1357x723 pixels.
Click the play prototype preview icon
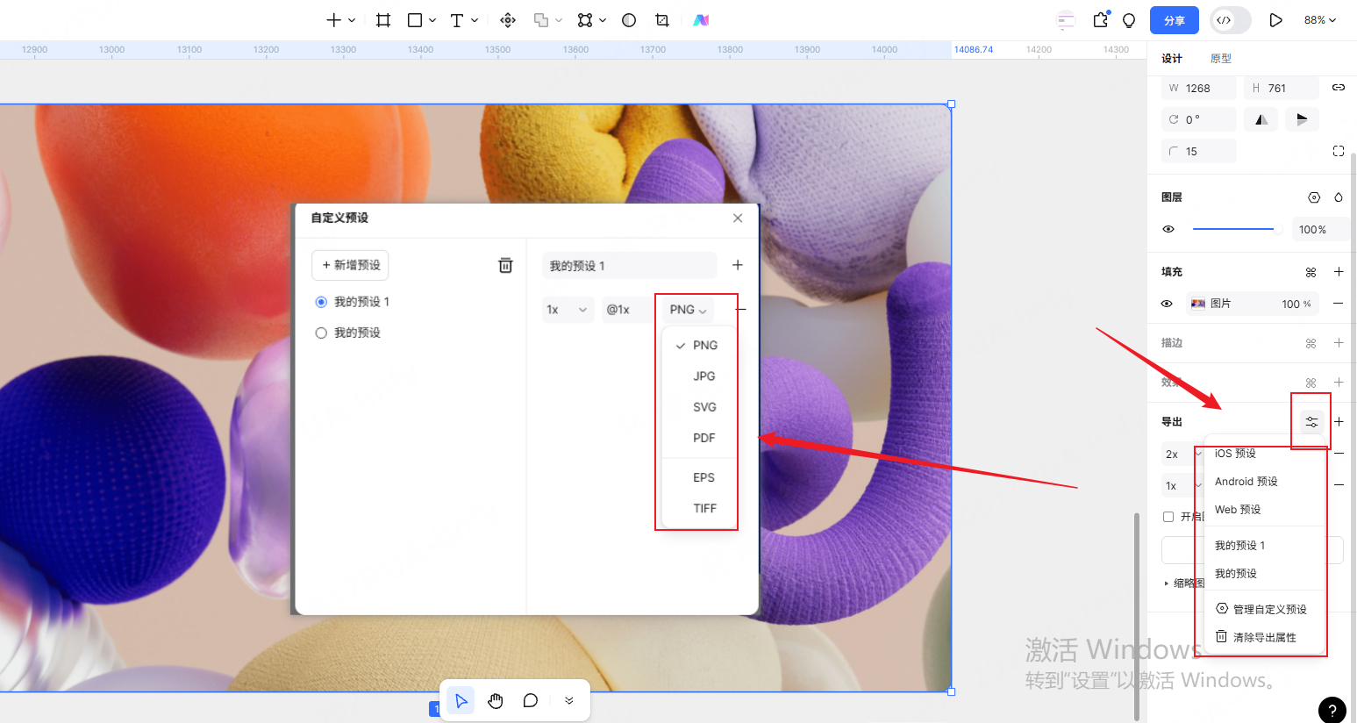[x=1275, y=20]
